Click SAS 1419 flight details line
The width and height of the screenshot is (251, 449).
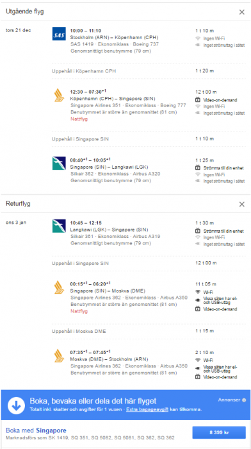coord(115,44)
